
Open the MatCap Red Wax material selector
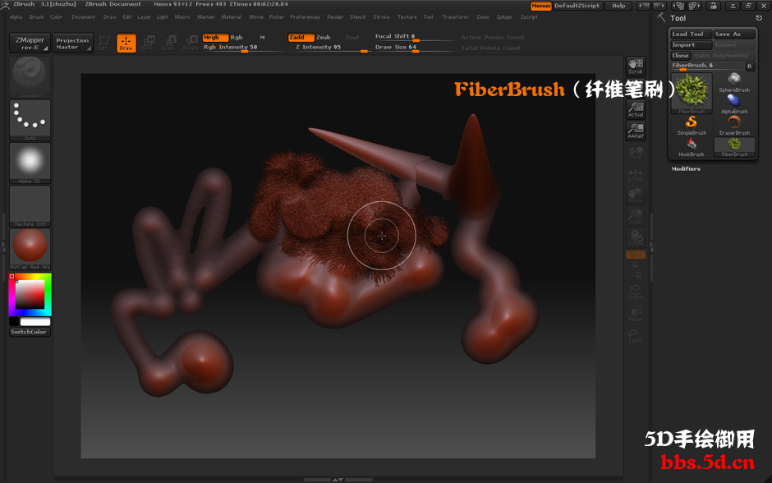tap(30, 249)
